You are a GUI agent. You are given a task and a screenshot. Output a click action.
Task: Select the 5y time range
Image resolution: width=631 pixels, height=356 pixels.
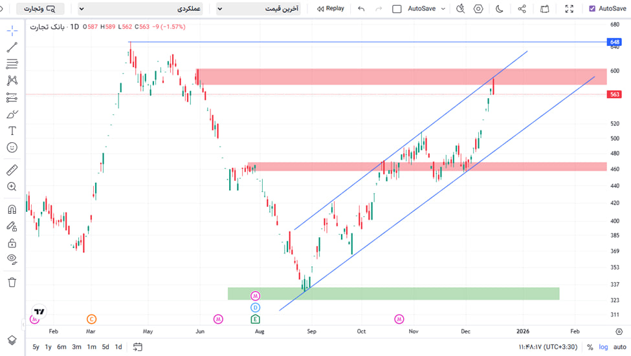pyautogui.click(x=36, y=347)
